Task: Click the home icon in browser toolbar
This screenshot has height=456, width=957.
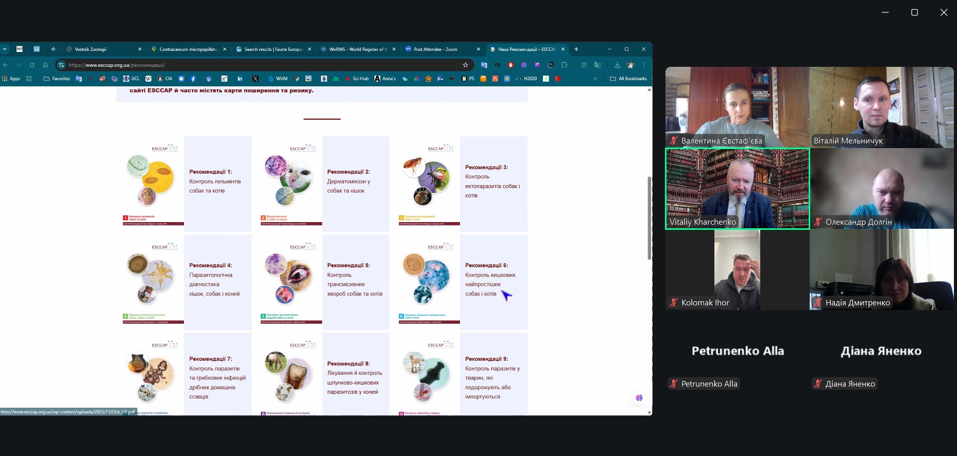Action: point(45,65)
